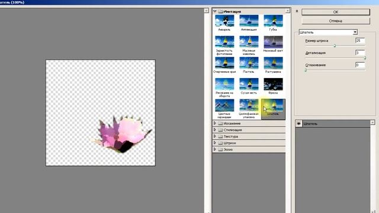This screenshot has width=379, height=213.
Task: Choose the Губка filter thumbnail
Action: tap(273, 21)
